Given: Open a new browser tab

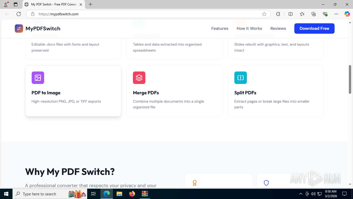Looking at the screenshot, I should point(90,4).
